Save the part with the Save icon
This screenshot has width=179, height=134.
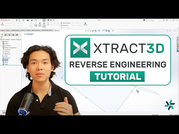tap(28, 20)
